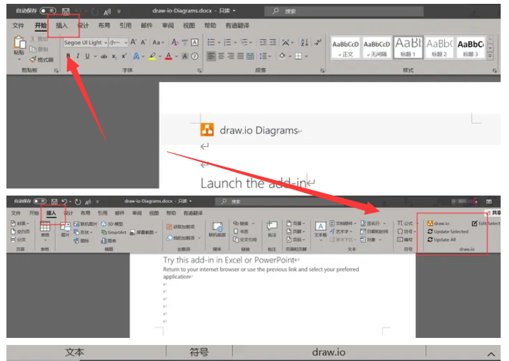Image resolution: width=509 pixels, height=361 pixels.
Task: Click the yellow text highlight color
Action: click(152, 56)
